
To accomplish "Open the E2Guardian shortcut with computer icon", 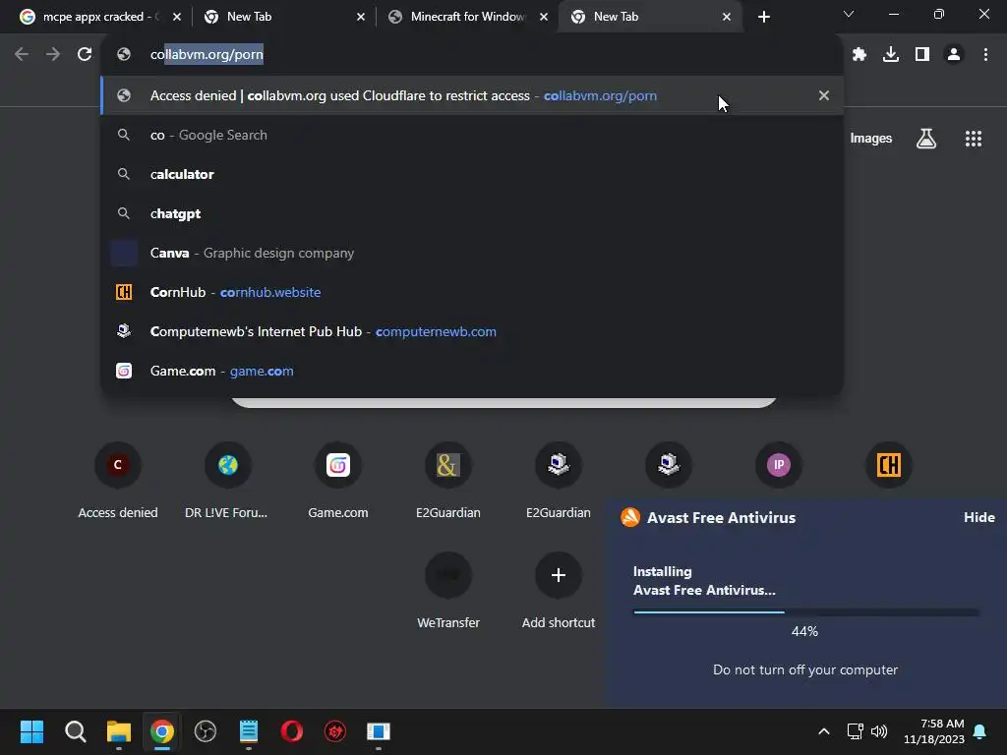I will click(x=559, y=481).
